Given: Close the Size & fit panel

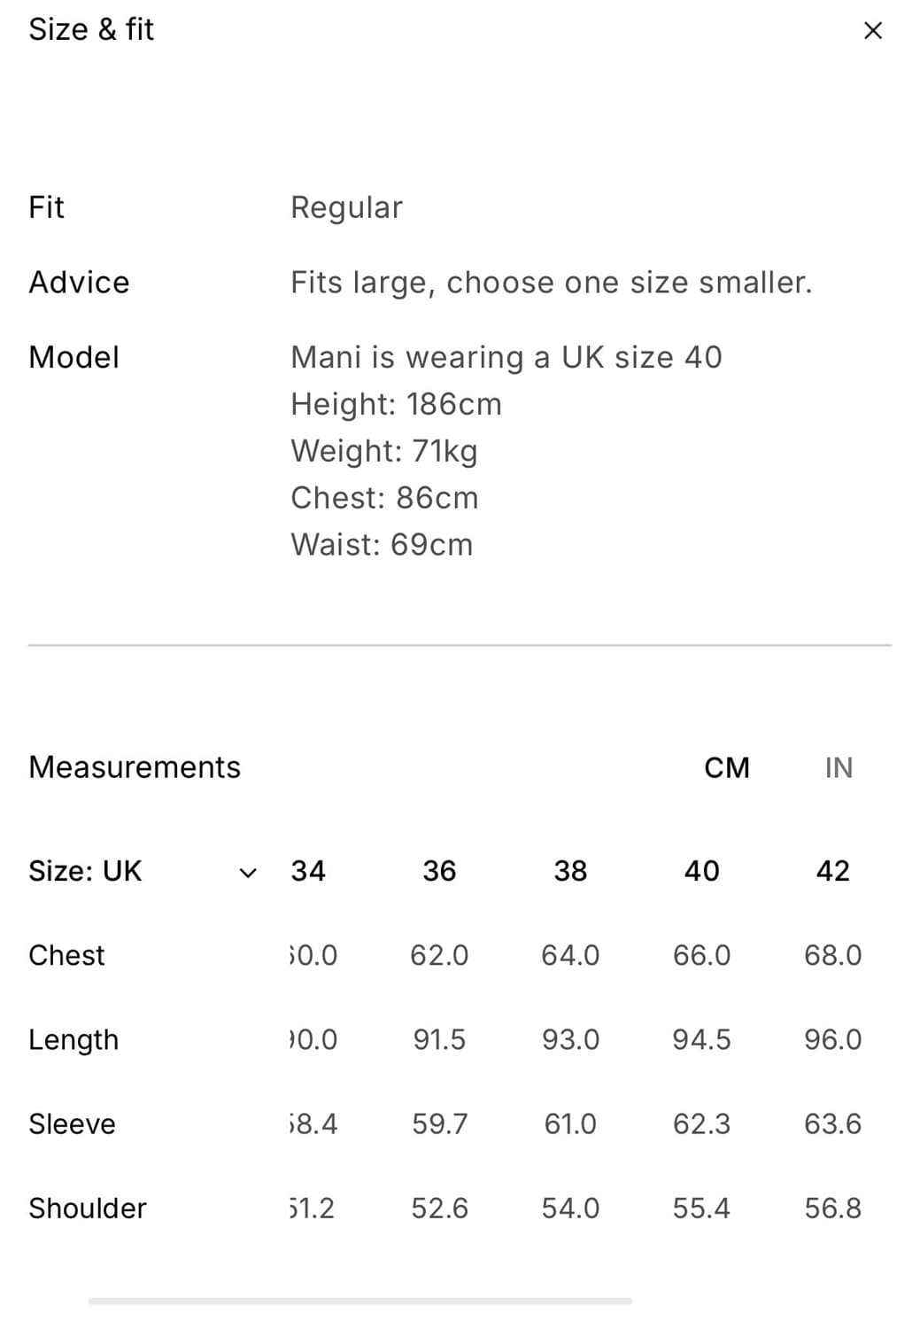Looking at the screenshot, I should click(872, 30).
